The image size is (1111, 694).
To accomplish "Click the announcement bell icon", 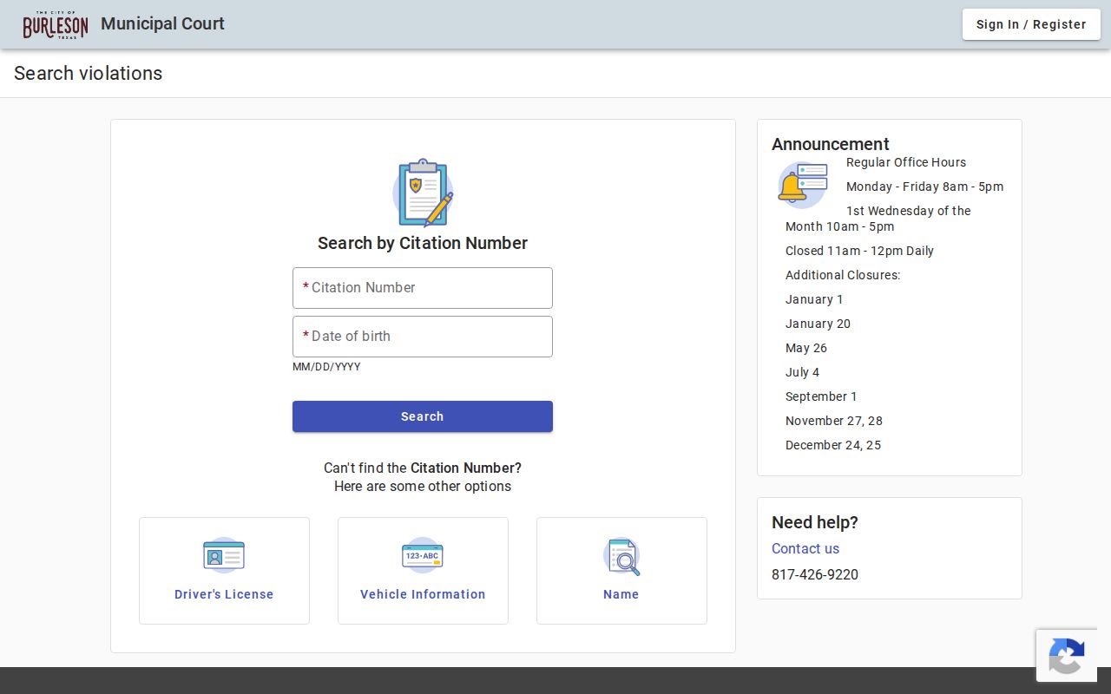I will pos(802,185).
